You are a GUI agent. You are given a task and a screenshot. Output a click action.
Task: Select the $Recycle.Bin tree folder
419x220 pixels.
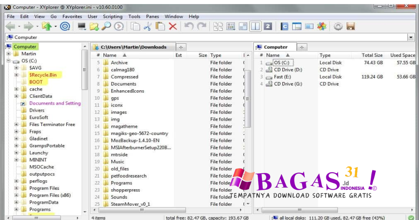pyautogui.click(x=43, y=75)
